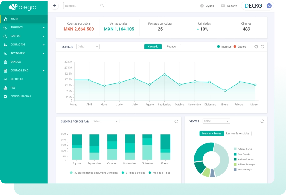Viewport: 286px width, 195px height.
Task: Select the Mejores clientes tab
Action: click(x=211, y=133)
